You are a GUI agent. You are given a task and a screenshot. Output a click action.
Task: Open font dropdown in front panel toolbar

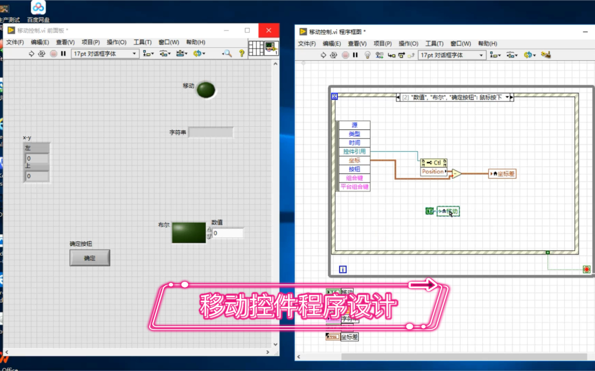point(105,54)
